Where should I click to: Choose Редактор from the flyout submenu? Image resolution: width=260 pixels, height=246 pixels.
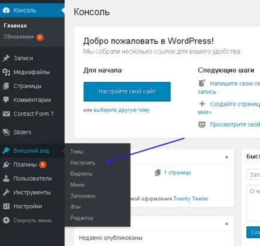pos(82,218)
